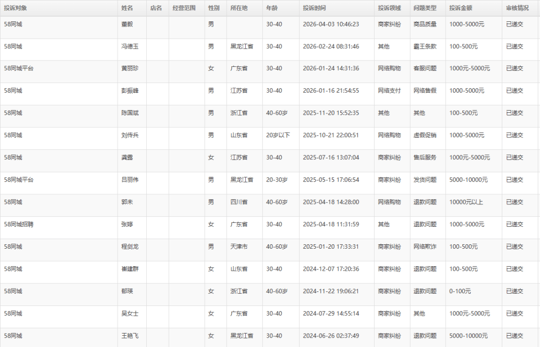Click the 投诉金额 column header
This screenshot has width=540, height=347.
(474, 8)
